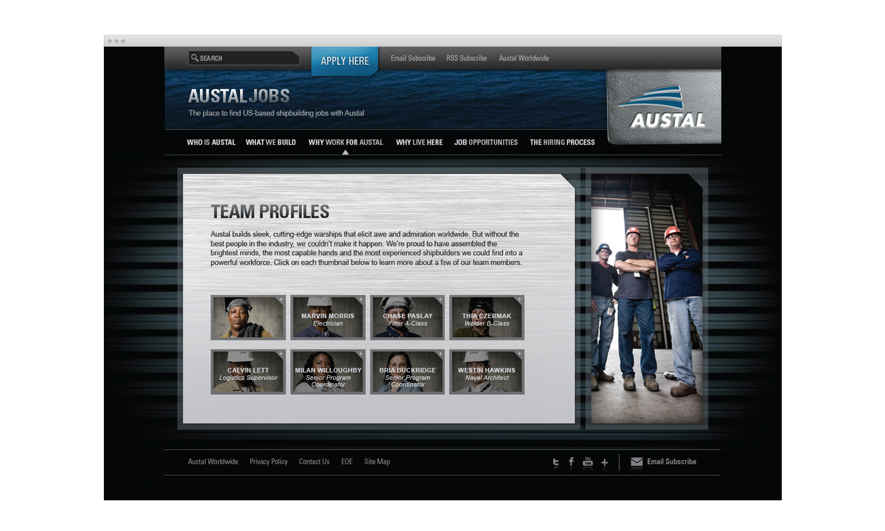Open the Site Map footer link
885x531 pixels.
tap(377, 461)
